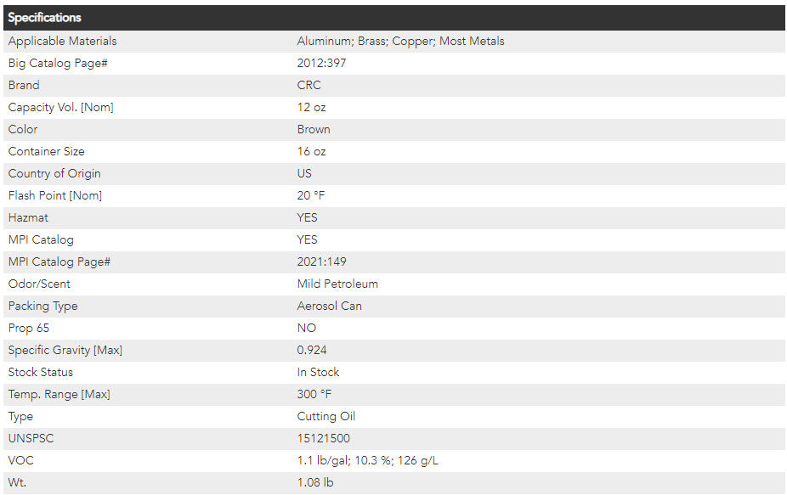Viewport: 787px width, 495px height.
Task: Click the Country of Origin label
Action: [x=54, y=173]
